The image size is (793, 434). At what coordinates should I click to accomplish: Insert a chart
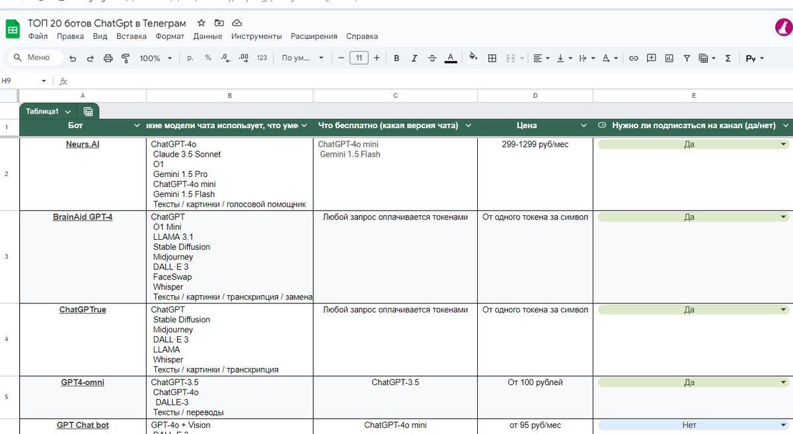click(669, 58)
